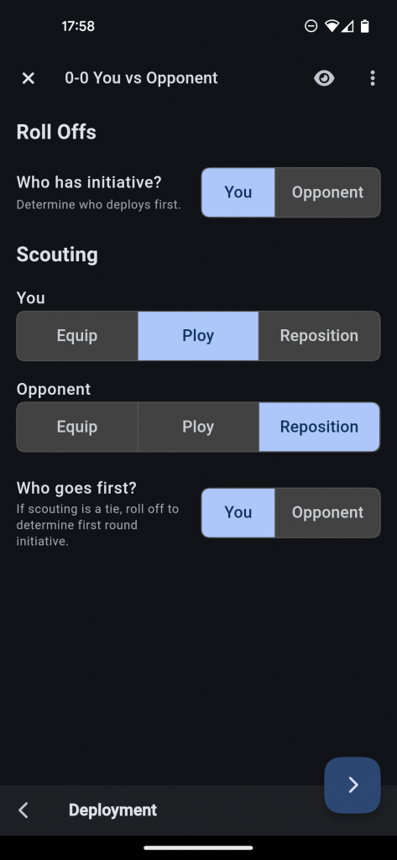This screenshot has width=397, height=860.
Task: Close the game with the X icon
Action: pos(28,78)
